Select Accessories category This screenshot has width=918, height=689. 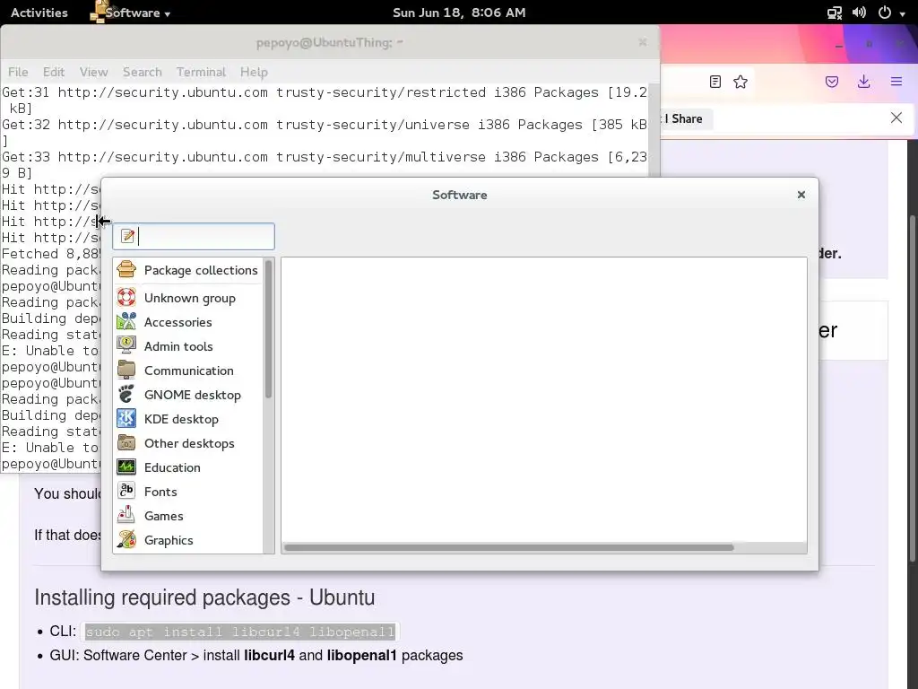(x=188, y=322)
